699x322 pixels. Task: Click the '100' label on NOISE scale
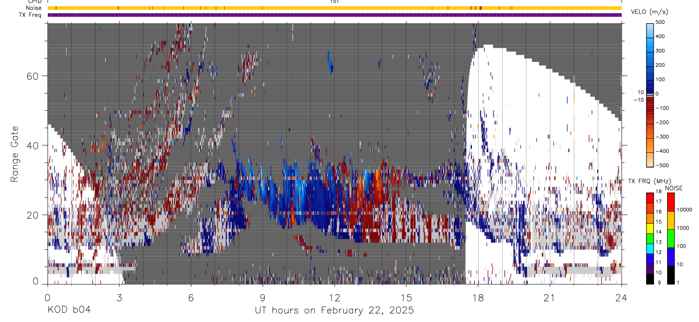(682, 246)
